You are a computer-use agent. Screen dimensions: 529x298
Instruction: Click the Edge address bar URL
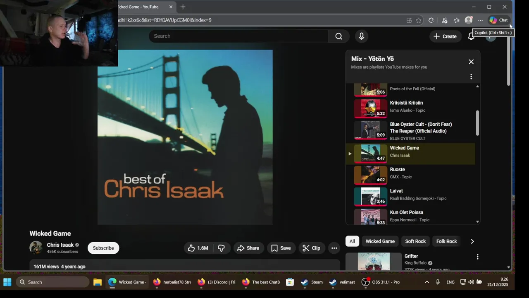(165, 20)
